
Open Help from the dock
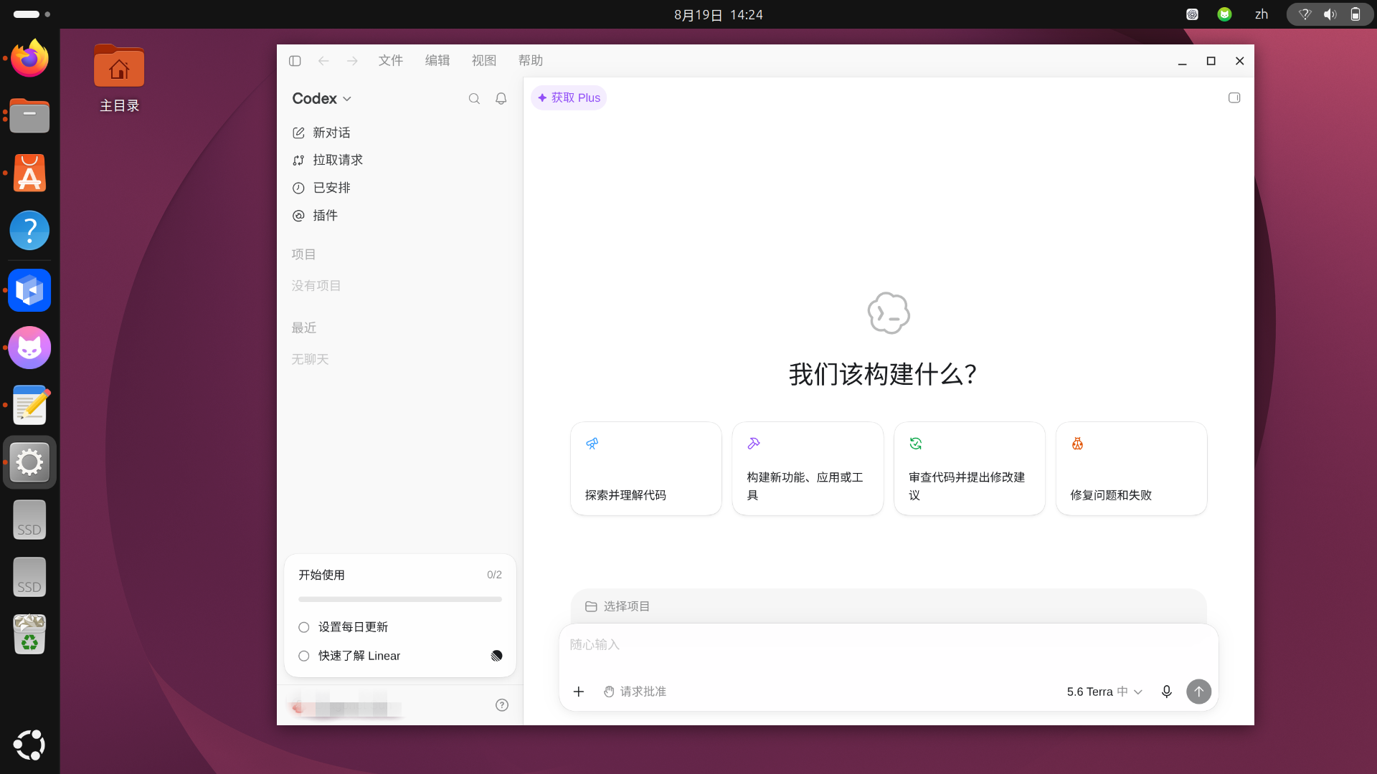click(x=29, y=230)
